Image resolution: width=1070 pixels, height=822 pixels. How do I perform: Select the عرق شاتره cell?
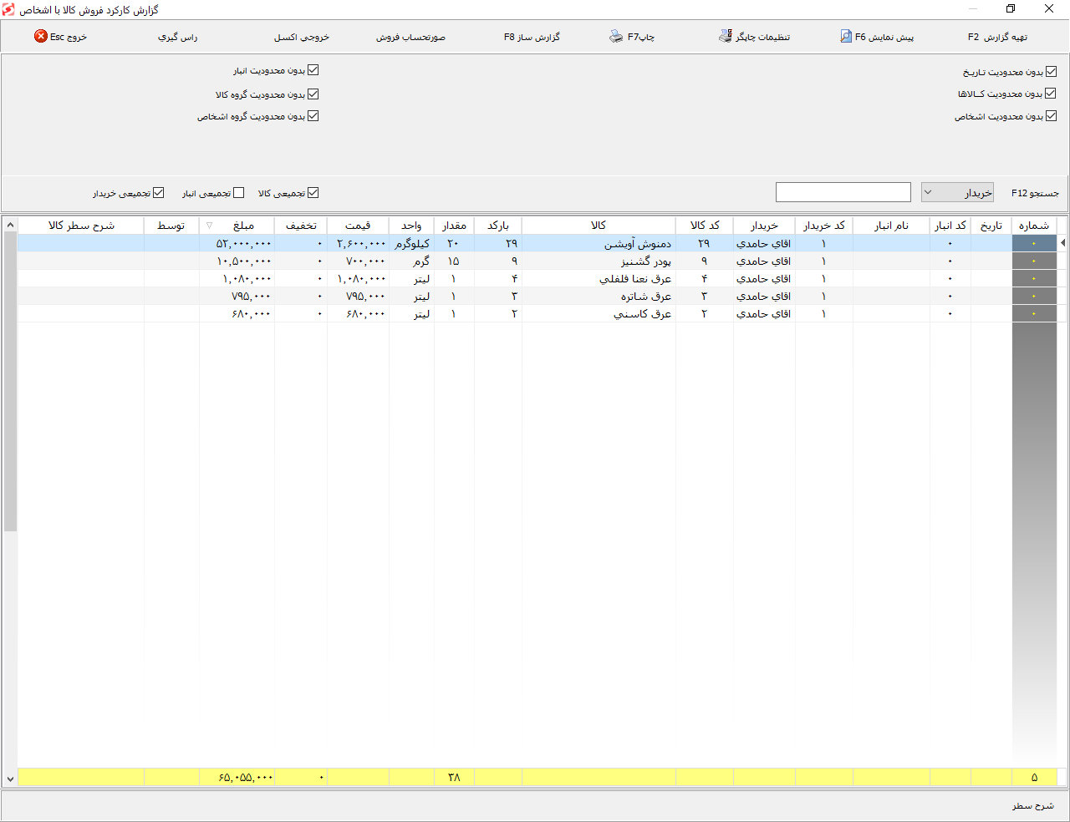(x=599, y=296)
